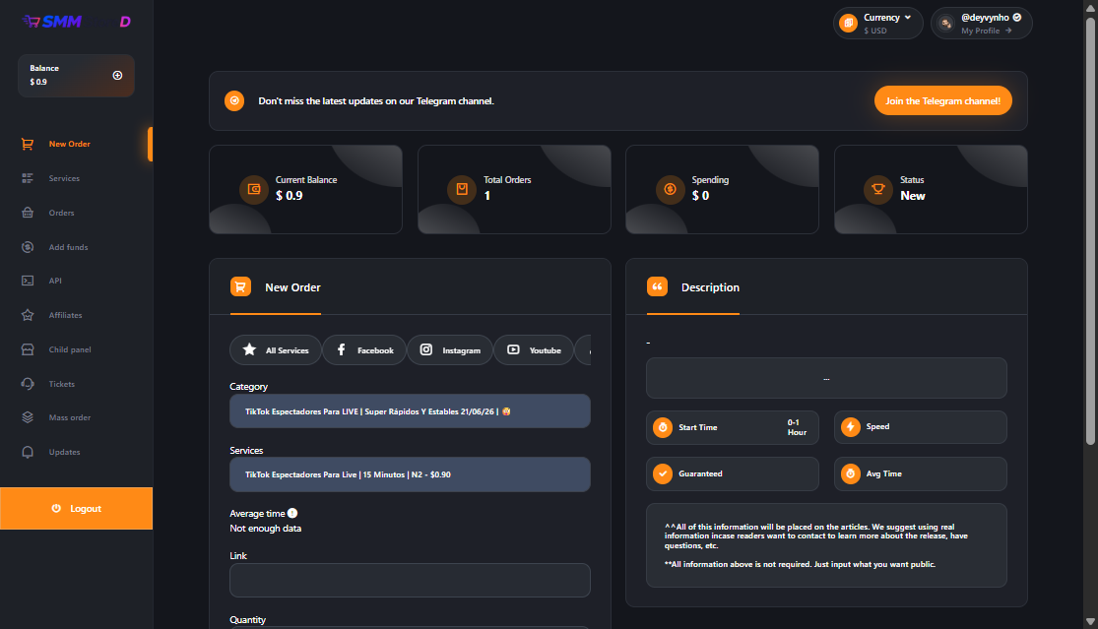
Task: Click the "0-1 Hour" start time value
Action: click(797, 427)
